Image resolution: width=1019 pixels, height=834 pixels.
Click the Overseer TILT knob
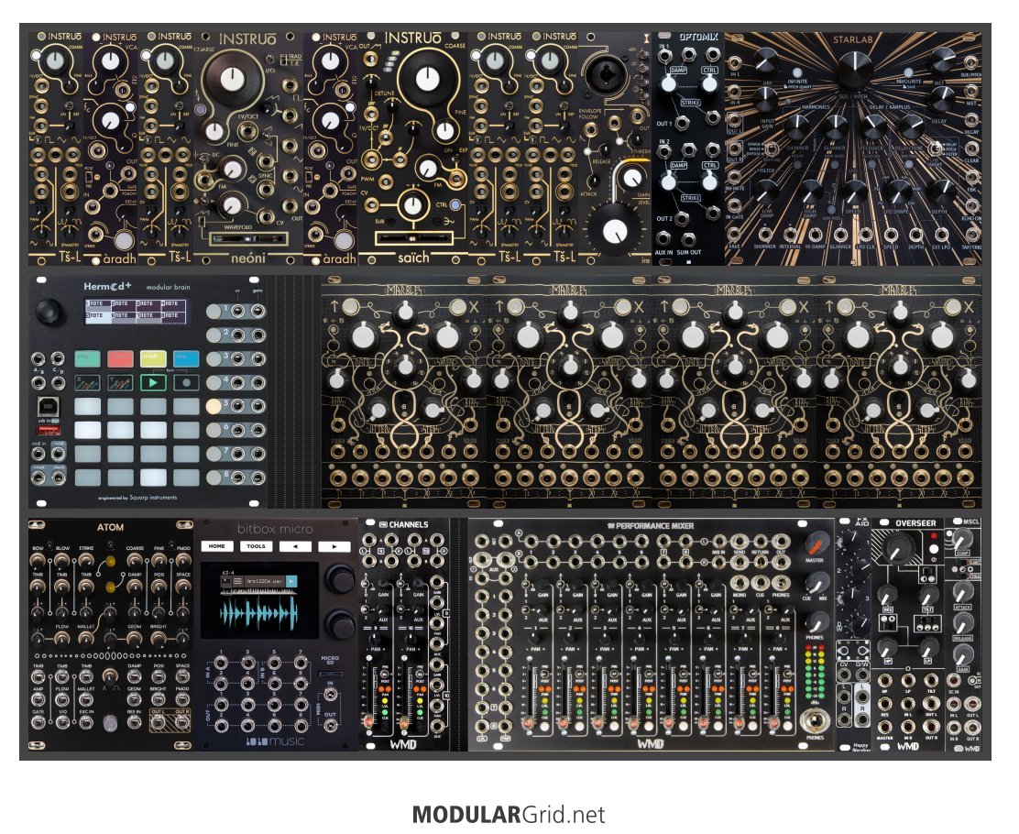pyautogui.click(x=928, y=594)
